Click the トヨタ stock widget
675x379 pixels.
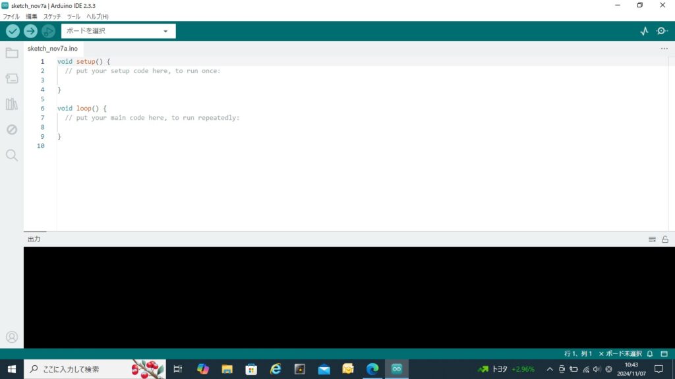pos(506,369)
